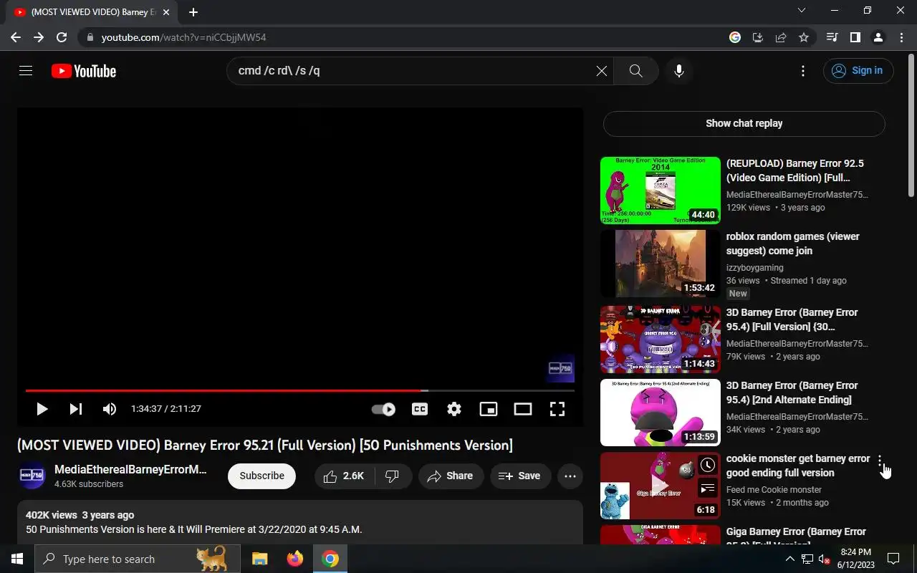Like the video

coord(345,476)
